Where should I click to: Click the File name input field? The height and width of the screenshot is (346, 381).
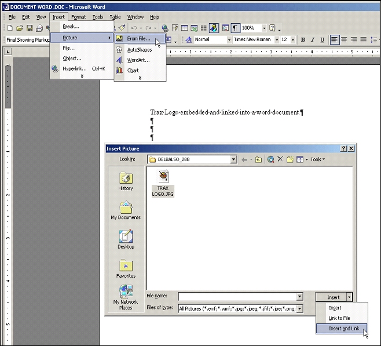[237, 297]
